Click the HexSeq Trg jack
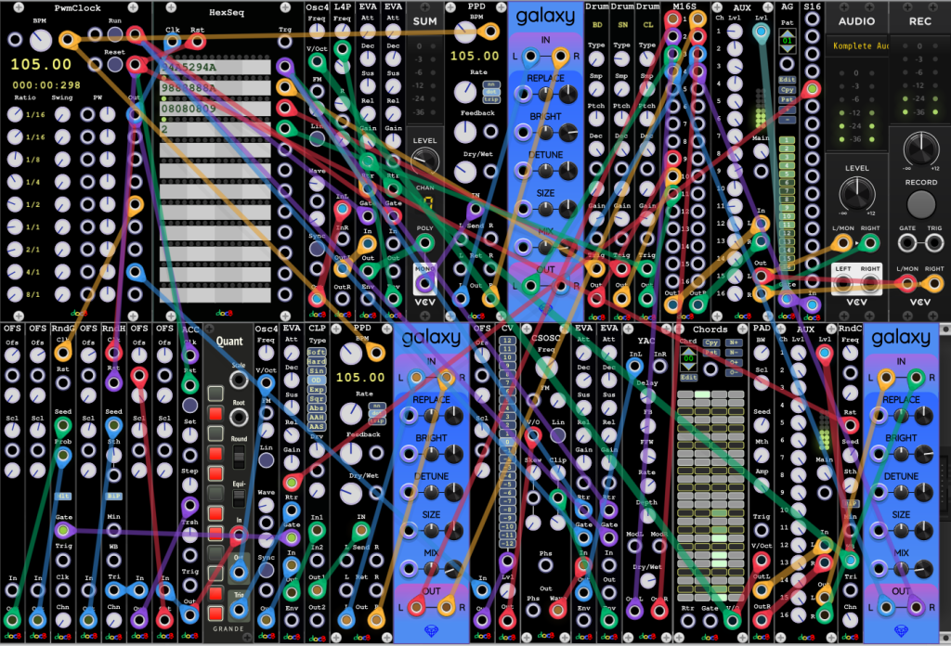Screen dimensions: 951x646 click(x=285, y=41)
